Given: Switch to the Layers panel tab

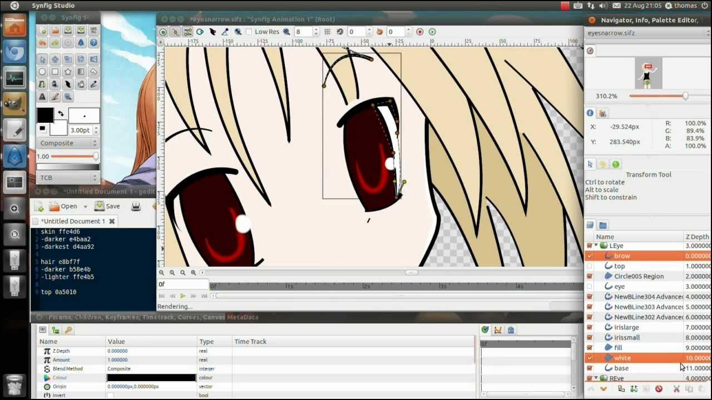Looking at the screenshot, I should (590, 225).
